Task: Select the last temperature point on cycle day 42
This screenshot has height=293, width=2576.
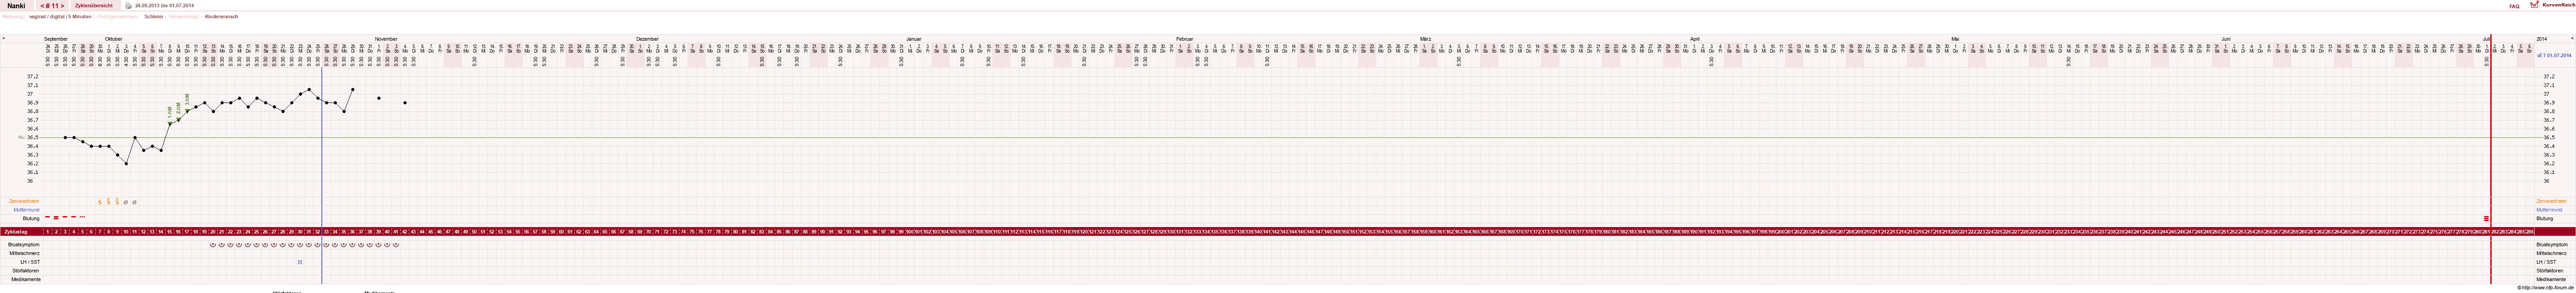Action: pos(405,103)
